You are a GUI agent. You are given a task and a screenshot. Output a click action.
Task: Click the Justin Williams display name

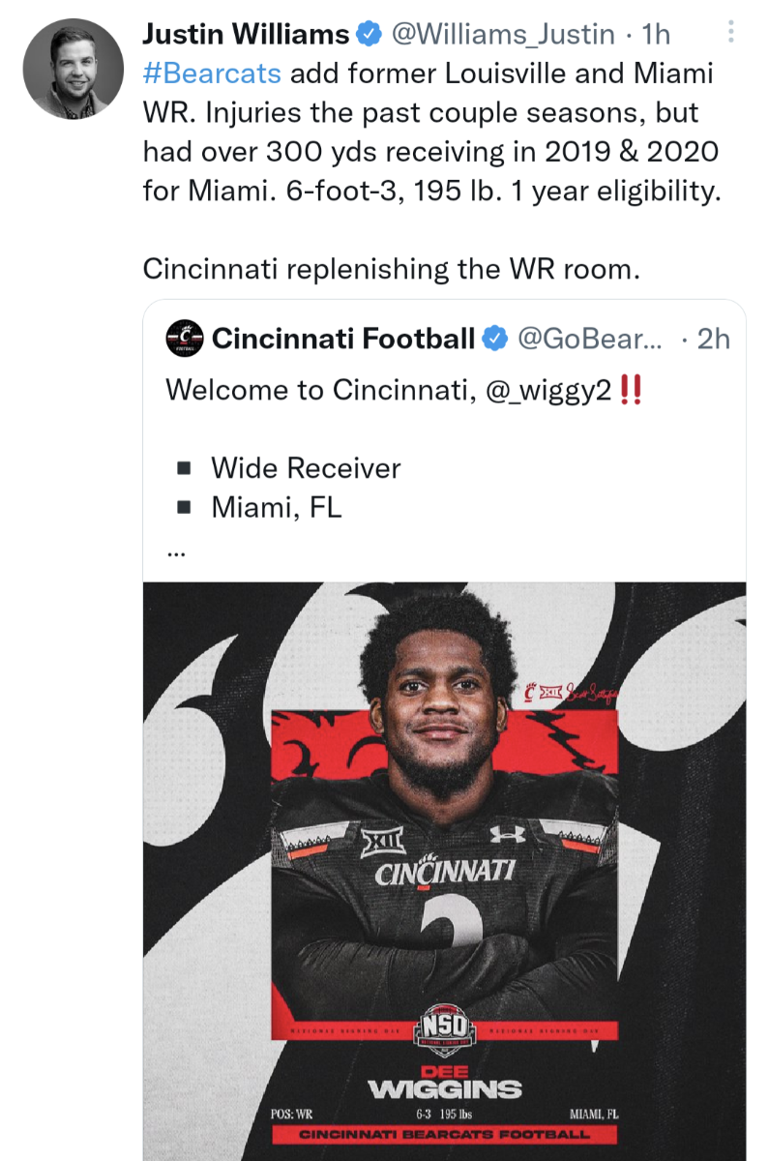(246, 35)
